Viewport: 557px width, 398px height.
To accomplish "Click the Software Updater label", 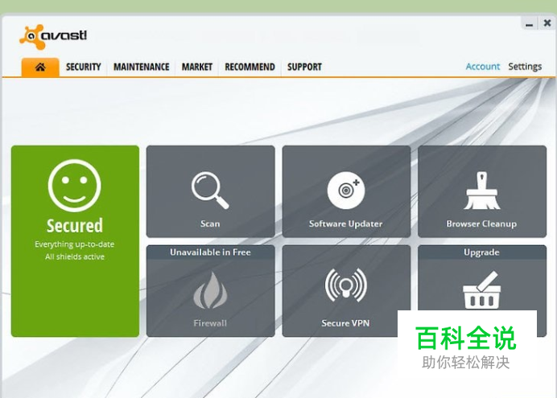I will coord(345,224).
